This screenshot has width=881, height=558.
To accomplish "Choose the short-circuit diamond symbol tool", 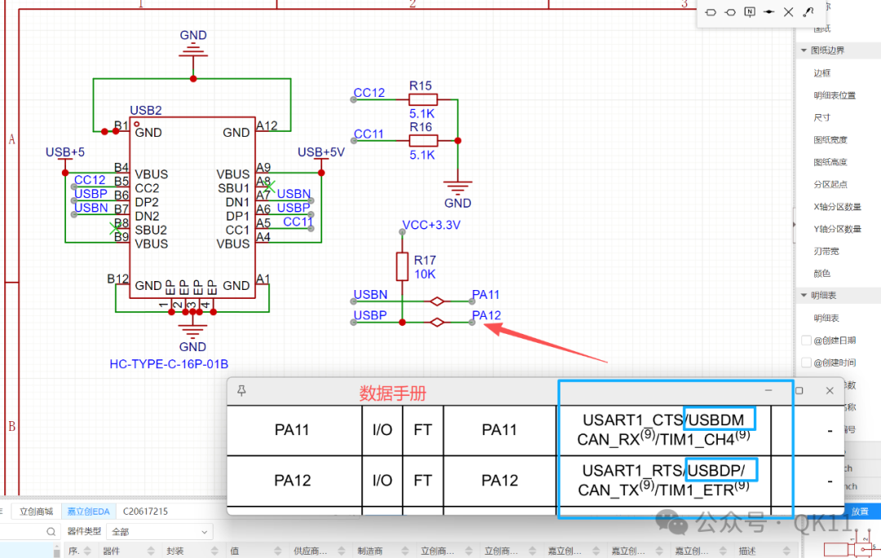I will 769,11.
